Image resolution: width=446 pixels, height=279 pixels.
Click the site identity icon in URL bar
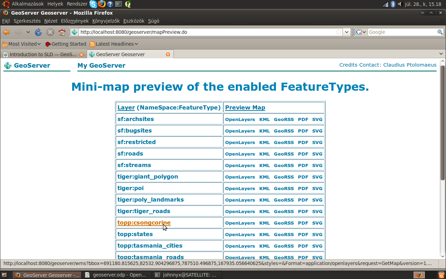[75, 32]
